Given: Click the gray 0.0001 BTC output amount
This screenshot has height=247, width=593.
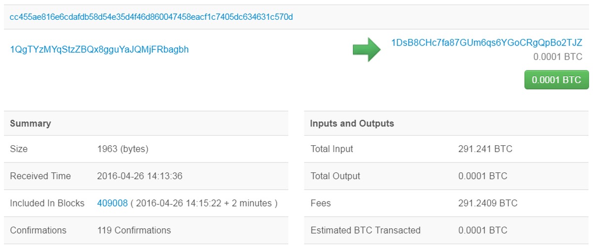Looking at the screenshot, I should pyautogui.click(x=558, y=57).
